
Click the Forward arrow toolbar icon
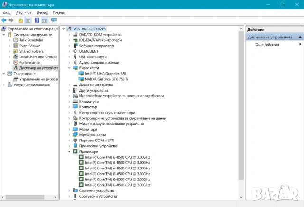(x=11, y=20)
